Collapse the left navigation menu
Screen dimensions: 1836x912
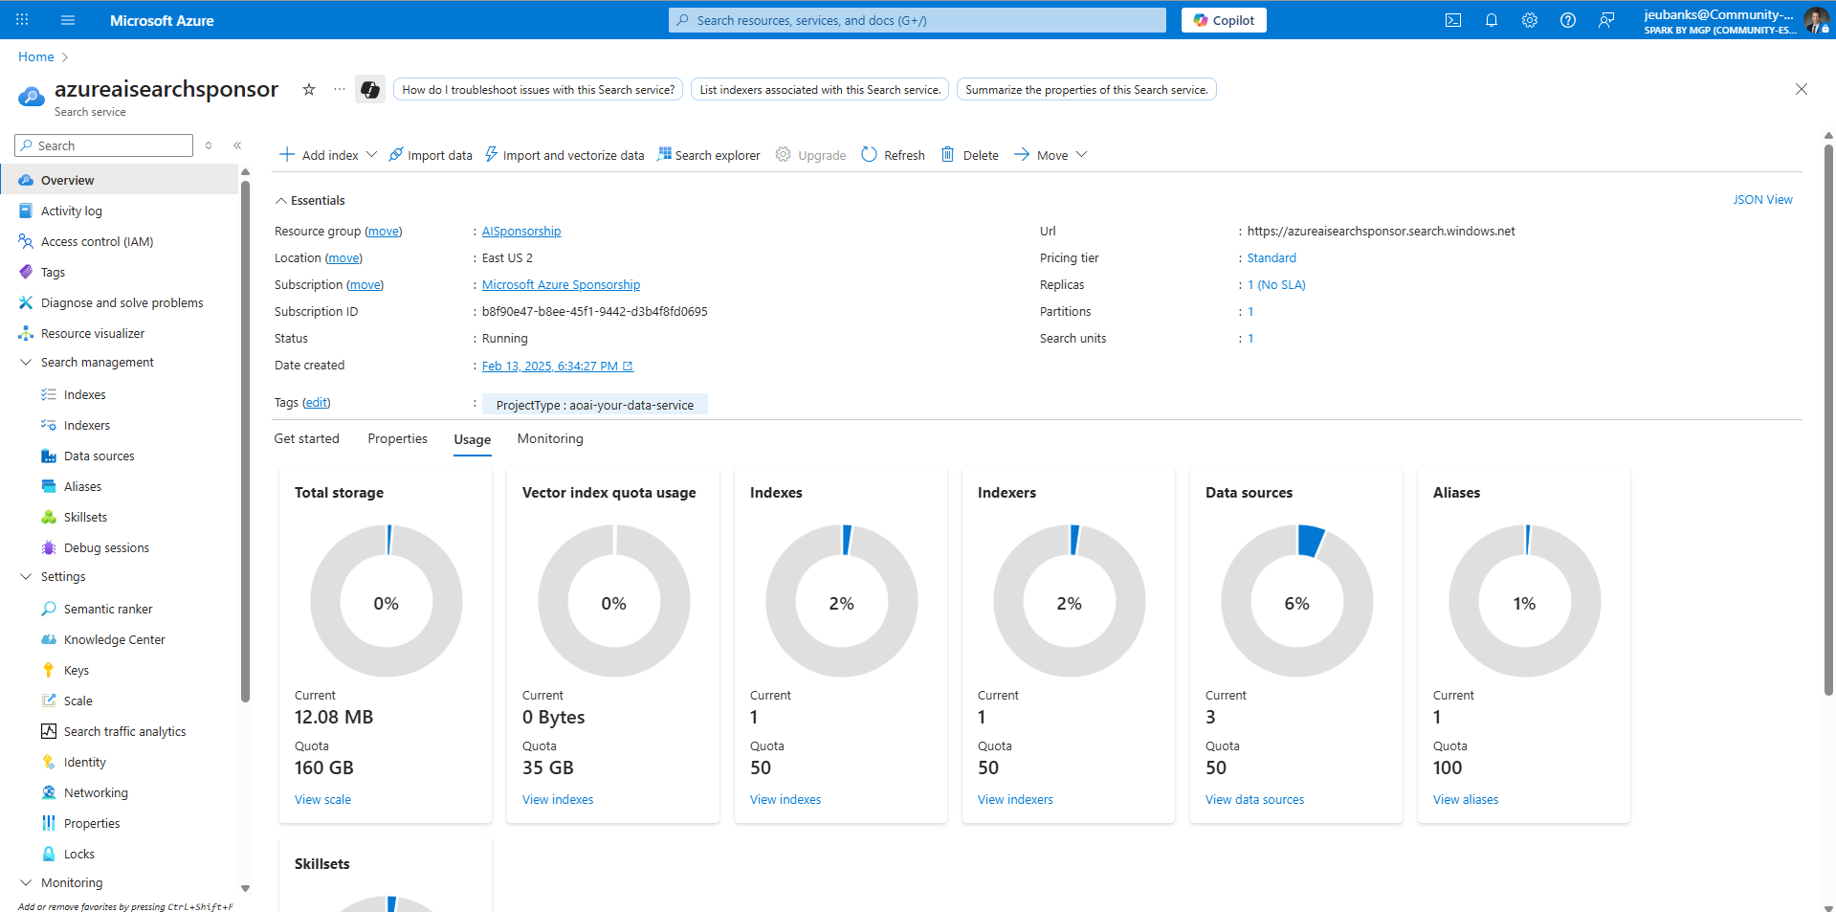pyautogui.click(x=237, y=145)
